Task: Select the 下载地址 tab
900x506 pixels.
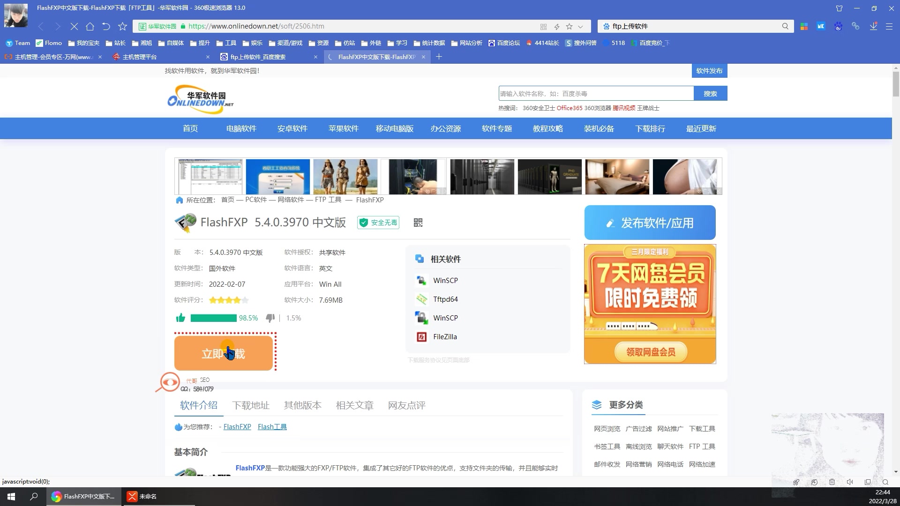Action: click(x=251, y=405)
